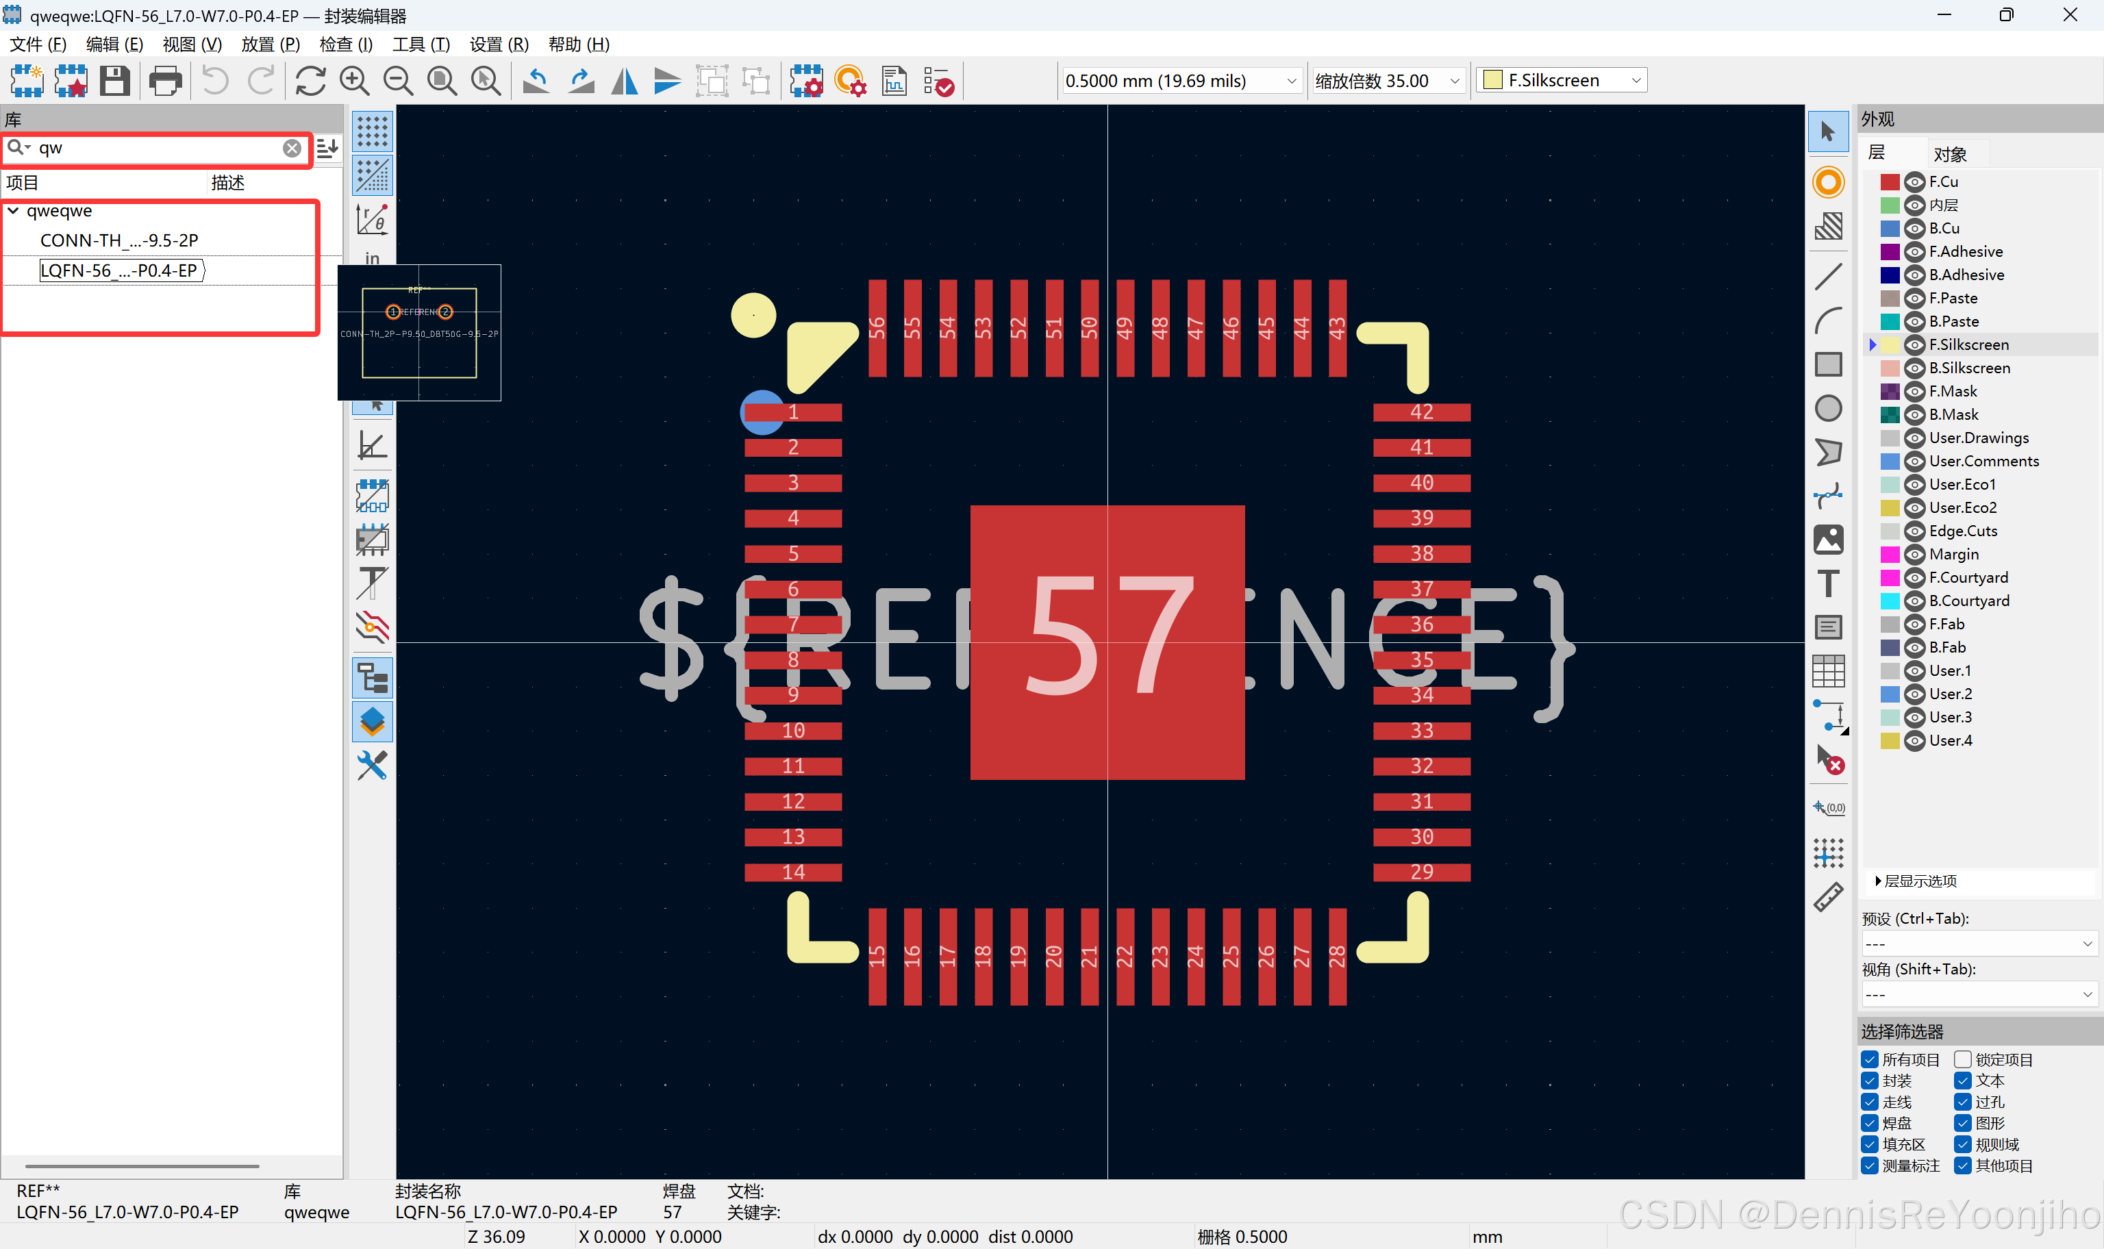Click the Print icon
The height and width of the screenshot is (1249, 2104).
(165, 81)
